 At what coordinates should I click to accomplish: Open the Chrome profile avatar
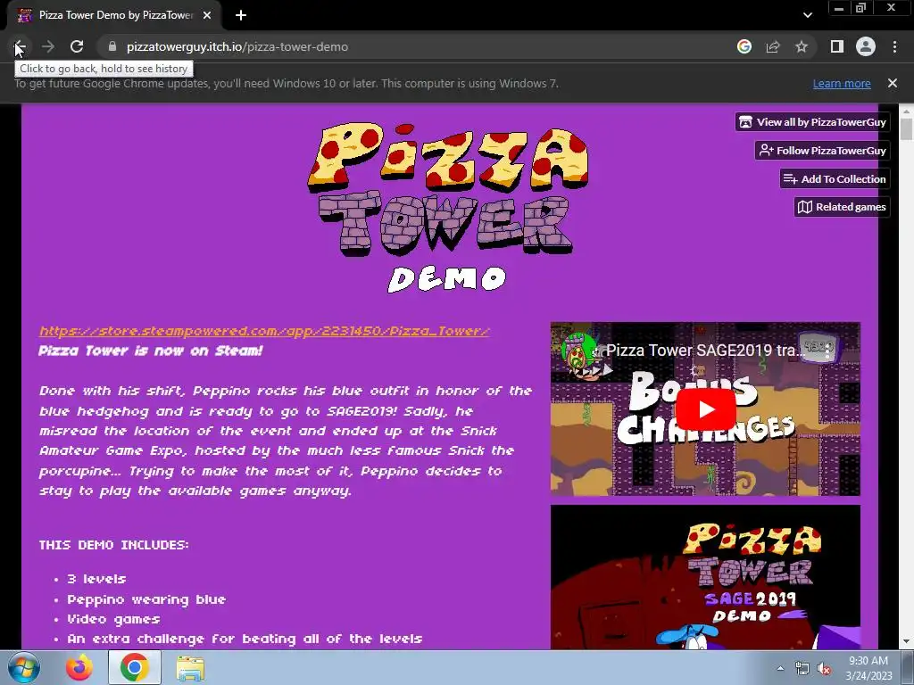(866, 46)
